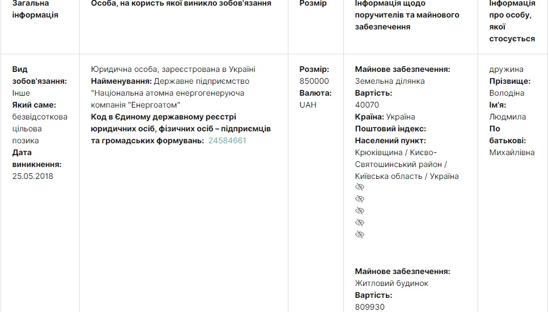
Task: Open the registry code link 24584661
Action: click(227, 140)
